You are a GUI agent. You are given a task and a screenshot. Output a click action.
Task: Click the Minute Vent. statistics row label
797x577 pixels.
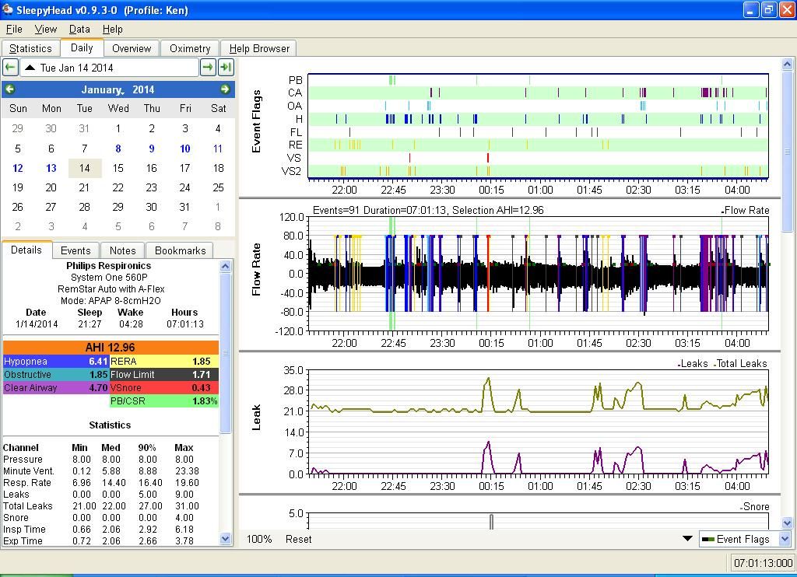coord(29,470)
